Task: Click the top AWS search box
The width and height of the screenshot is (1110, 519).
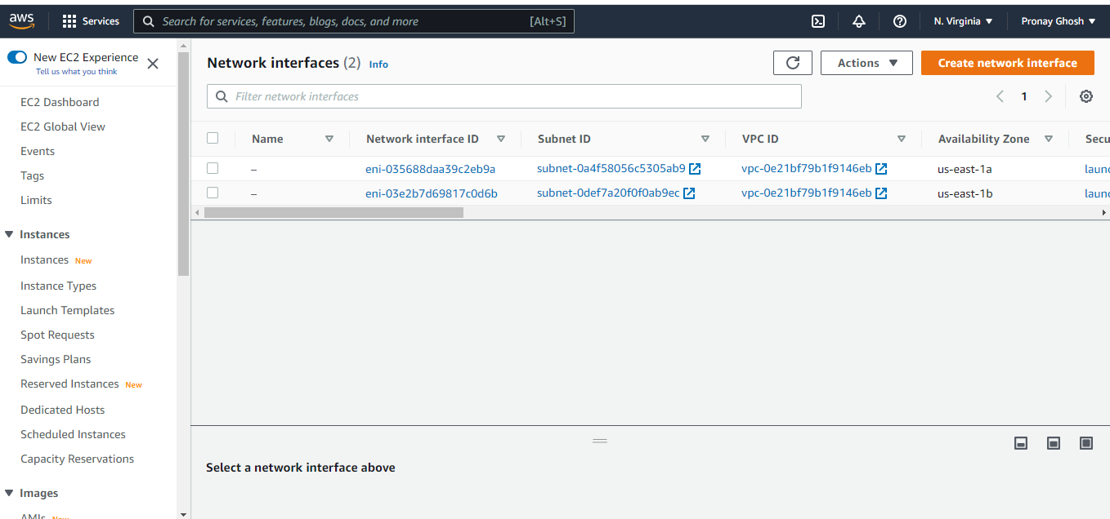Action: point(353,21)
